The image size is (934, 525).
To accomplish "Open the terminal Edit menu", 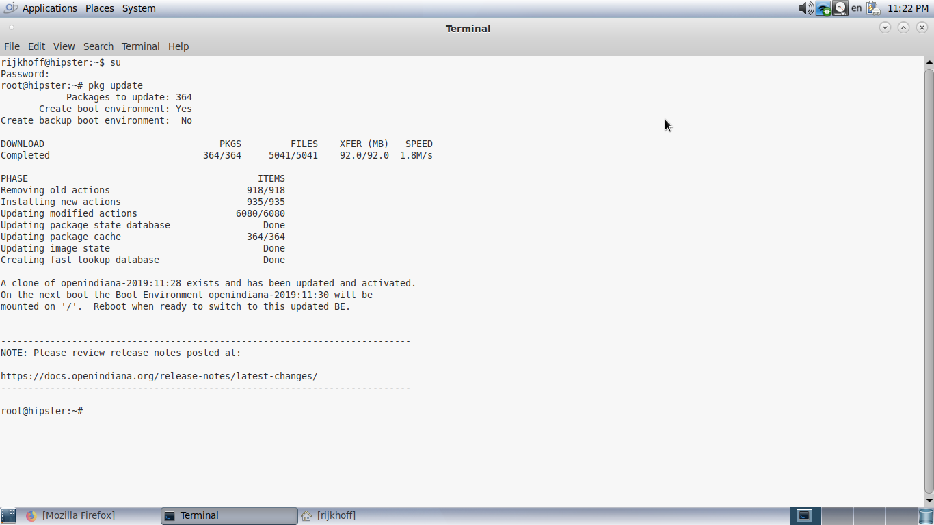I will pyautogui.click(x=36, y=46).
